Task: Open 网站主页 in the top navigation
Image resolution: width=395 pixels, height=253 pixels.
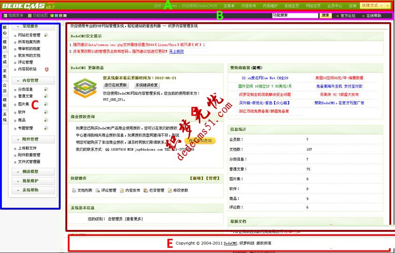Action: (313, 6)
